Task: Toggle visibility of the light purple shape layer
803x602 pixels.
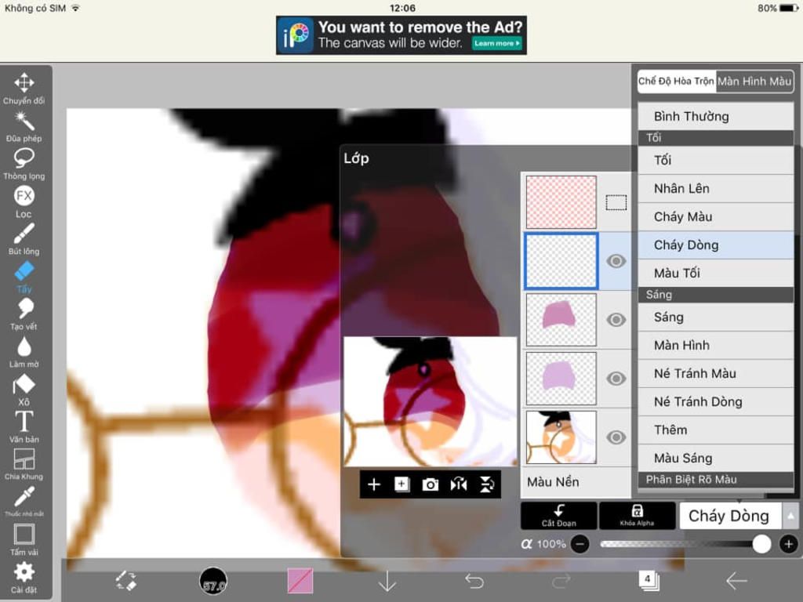Action: click(x=616, y=379)
